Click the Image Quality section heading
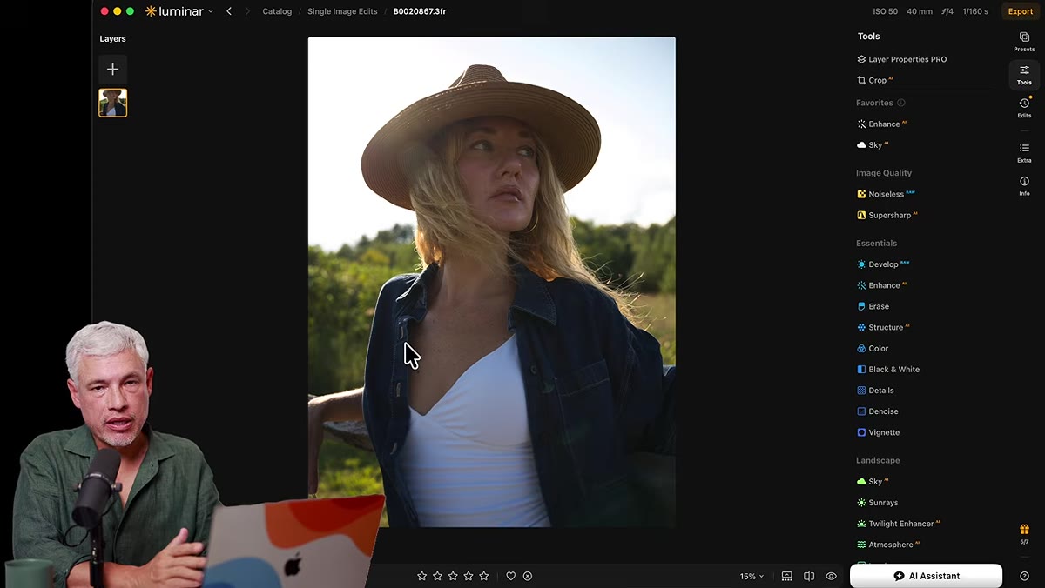The image size is (1045, 588). coord(883,173)
